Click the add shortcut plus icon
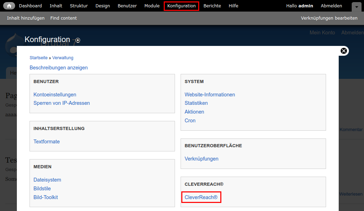The height and width of the screenshot is (211, 364). [78, 40]
